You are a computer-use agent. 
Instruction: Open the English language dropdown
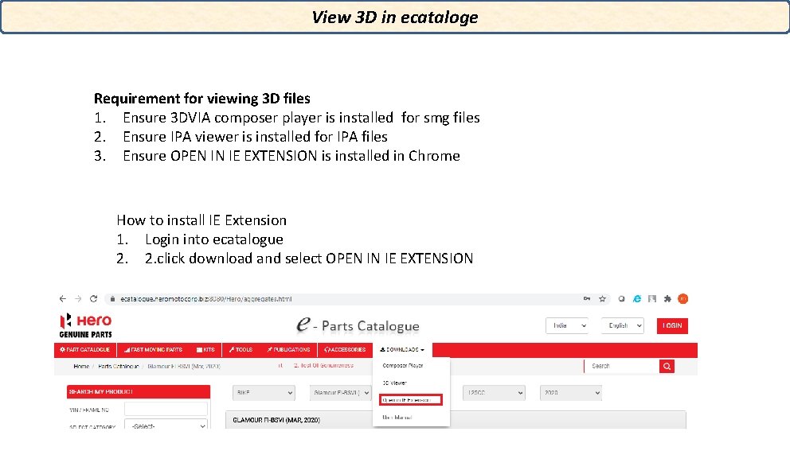click(623, 325)
